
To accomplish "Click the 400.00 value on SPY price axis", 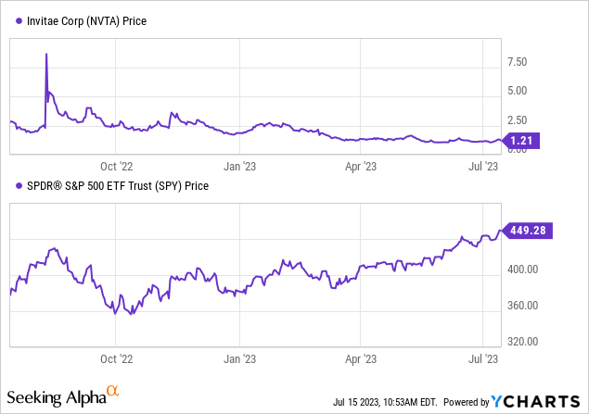I will click(525, 270).
